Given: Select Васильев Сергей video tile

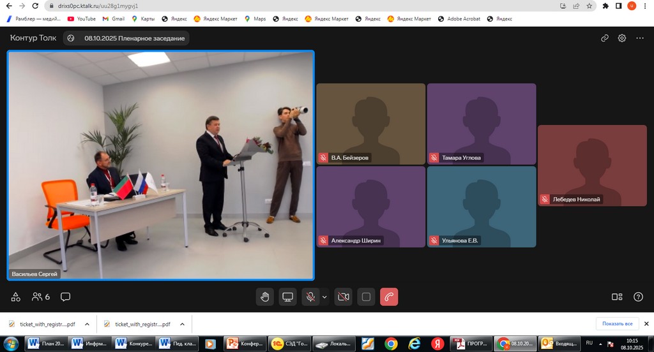Looking at the screenshot, I should click(x=160, y=165).
